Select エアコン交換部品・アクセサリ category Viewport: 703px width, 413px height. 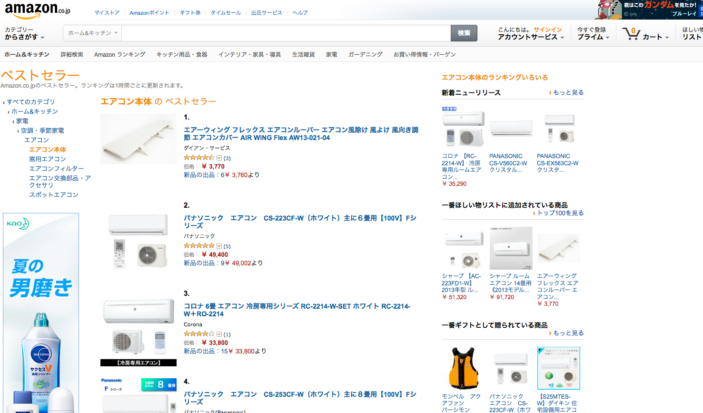[x=60, y=181]
